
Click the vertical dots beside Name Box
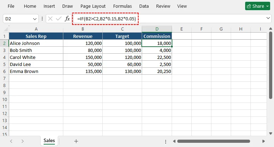pyautogui.click(x=42, y=19)
